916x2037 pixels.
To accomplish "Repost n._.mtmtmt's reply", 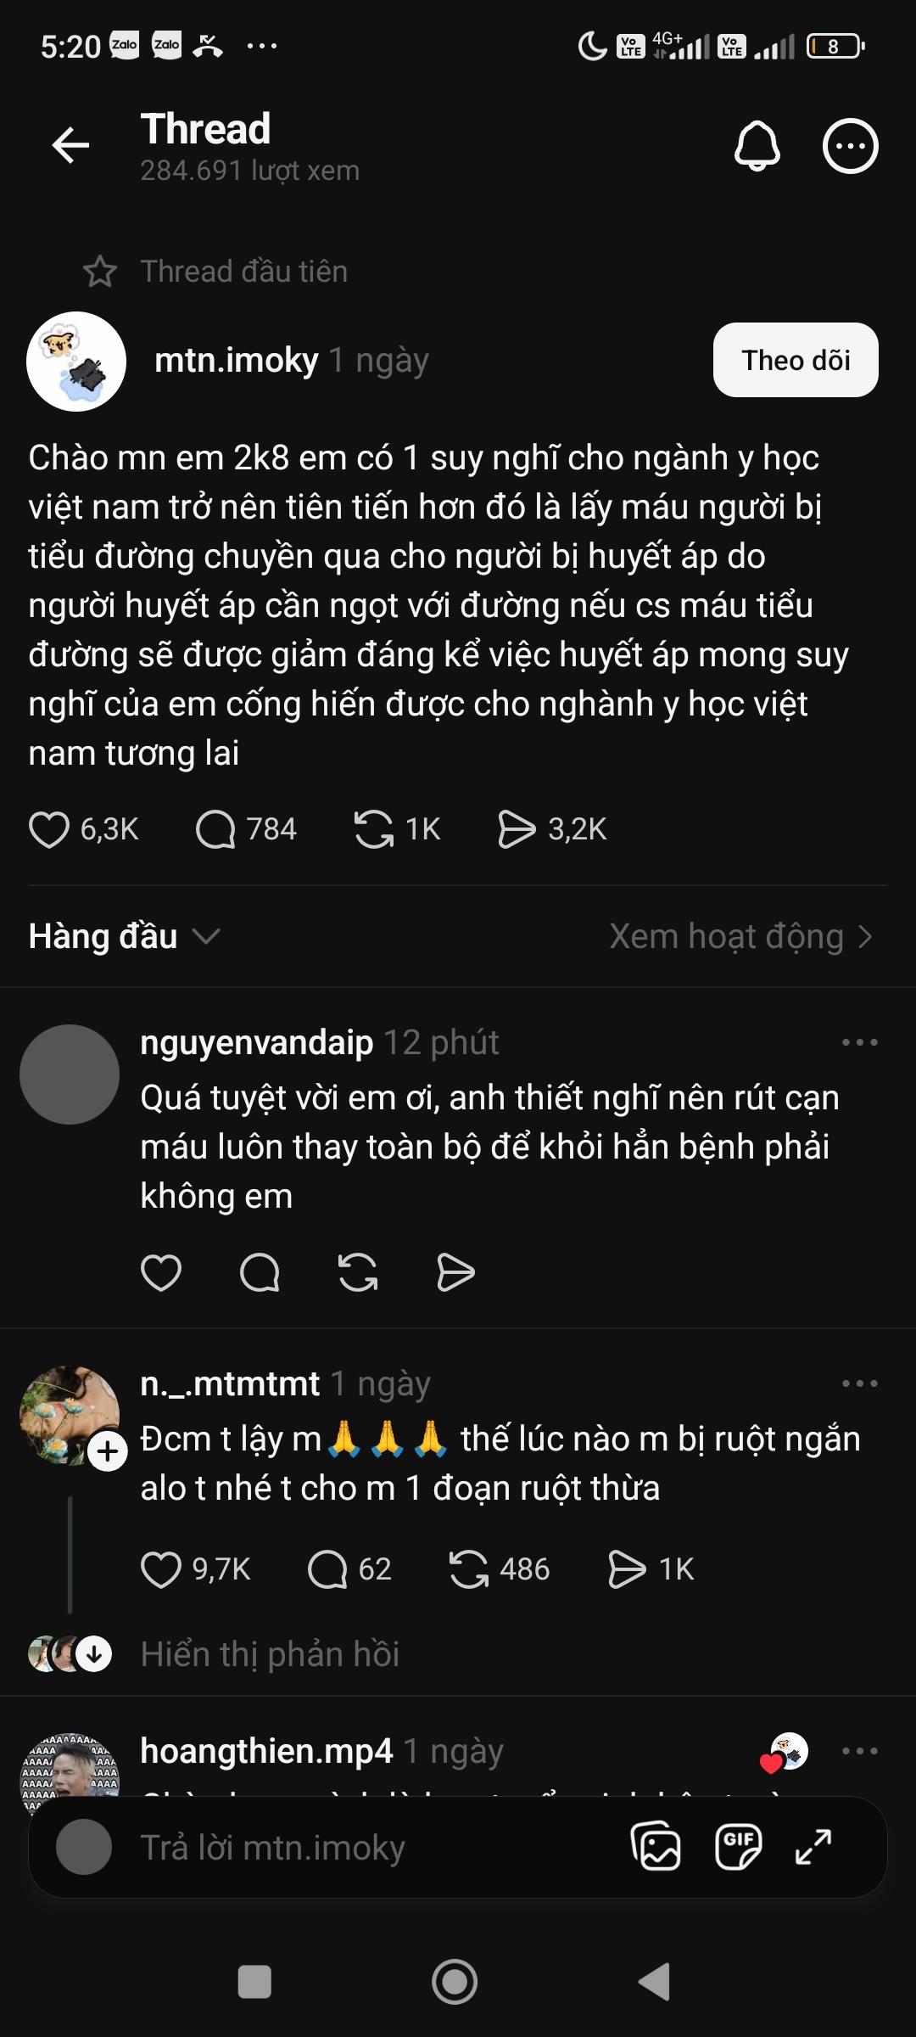I will pos(468,1569).
